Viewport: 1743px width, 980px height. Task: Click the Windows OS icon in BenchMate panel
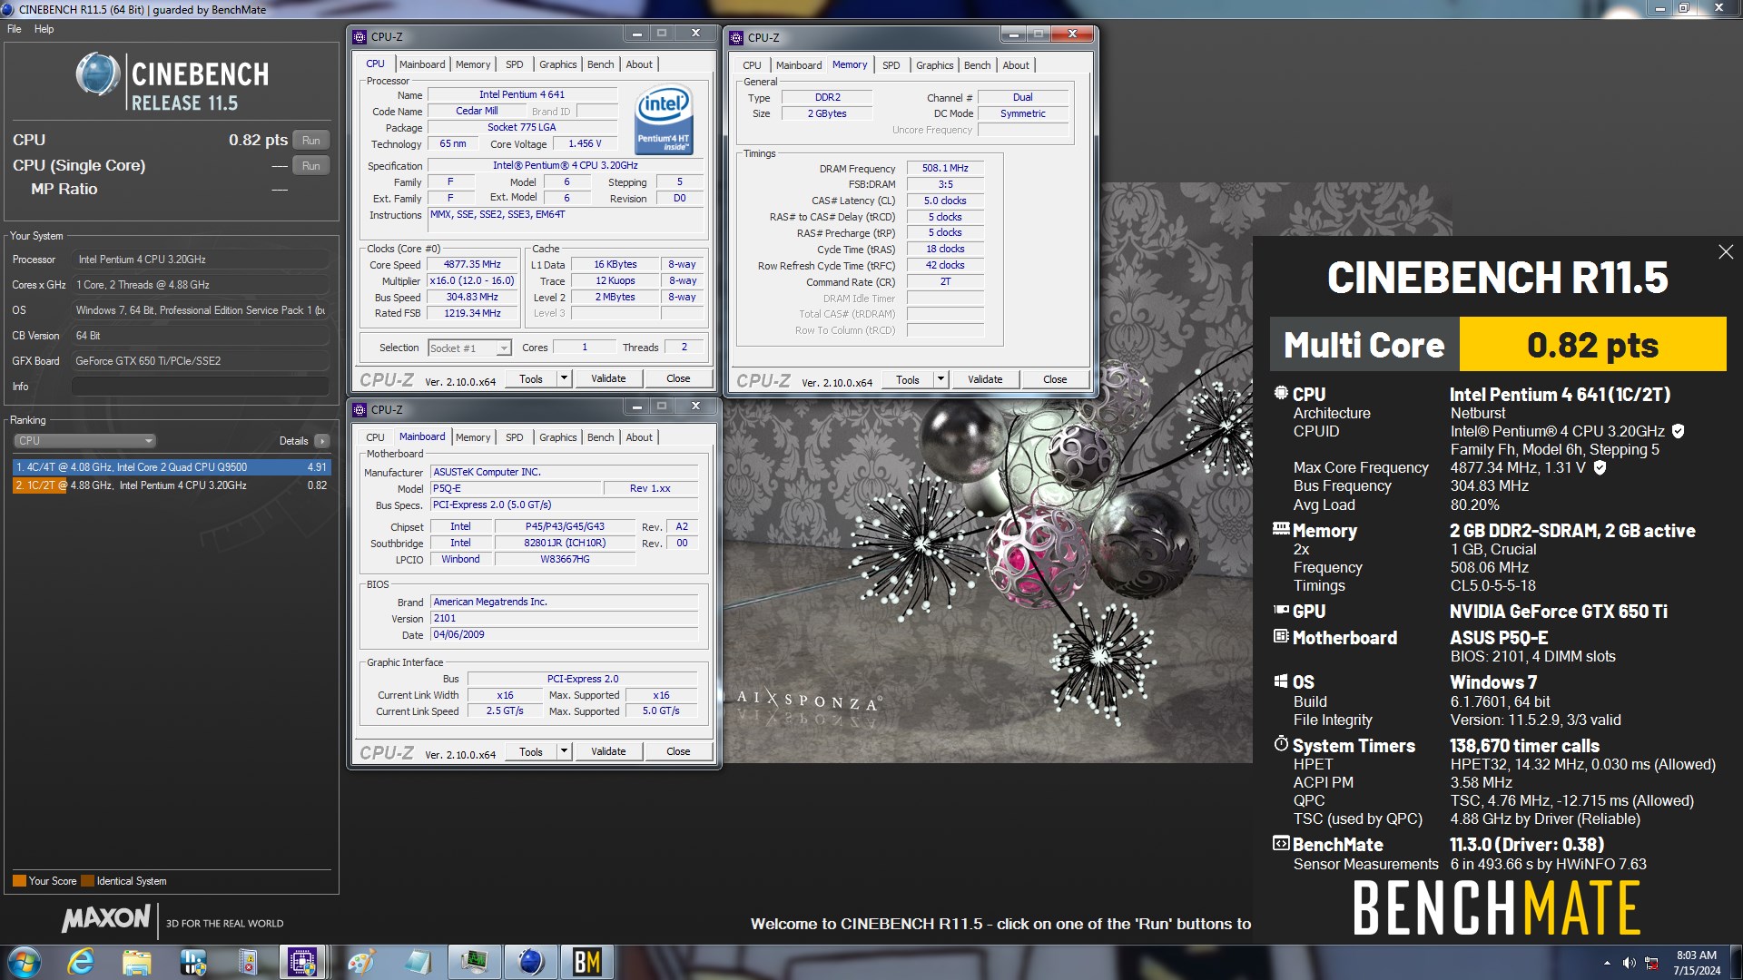[x=1281, y=681]
